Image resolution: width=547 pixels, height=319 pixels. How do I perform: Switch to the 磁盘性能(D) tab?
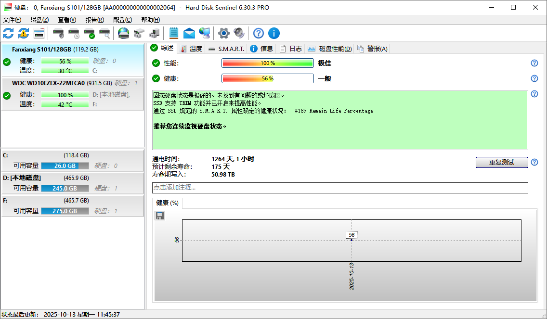330,49
